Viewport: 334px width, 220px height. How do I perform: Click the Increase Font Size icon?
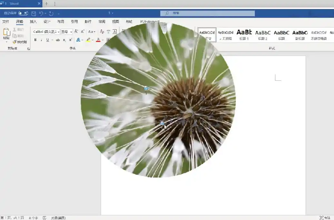tap(76, 32)
